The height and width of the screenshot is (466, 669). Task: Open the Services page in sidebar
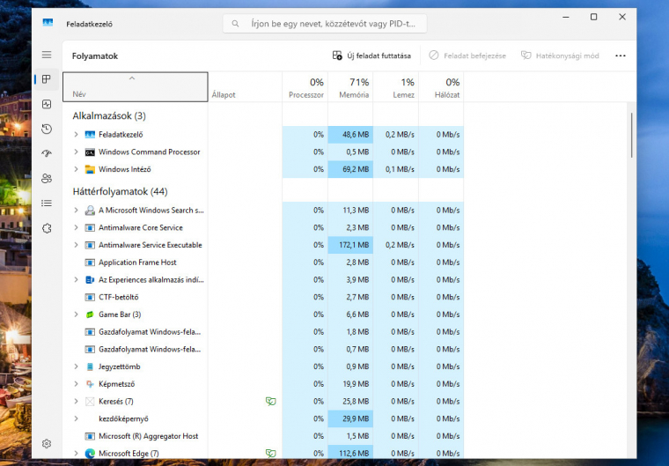pyautogui.click(x=47, y=228)
